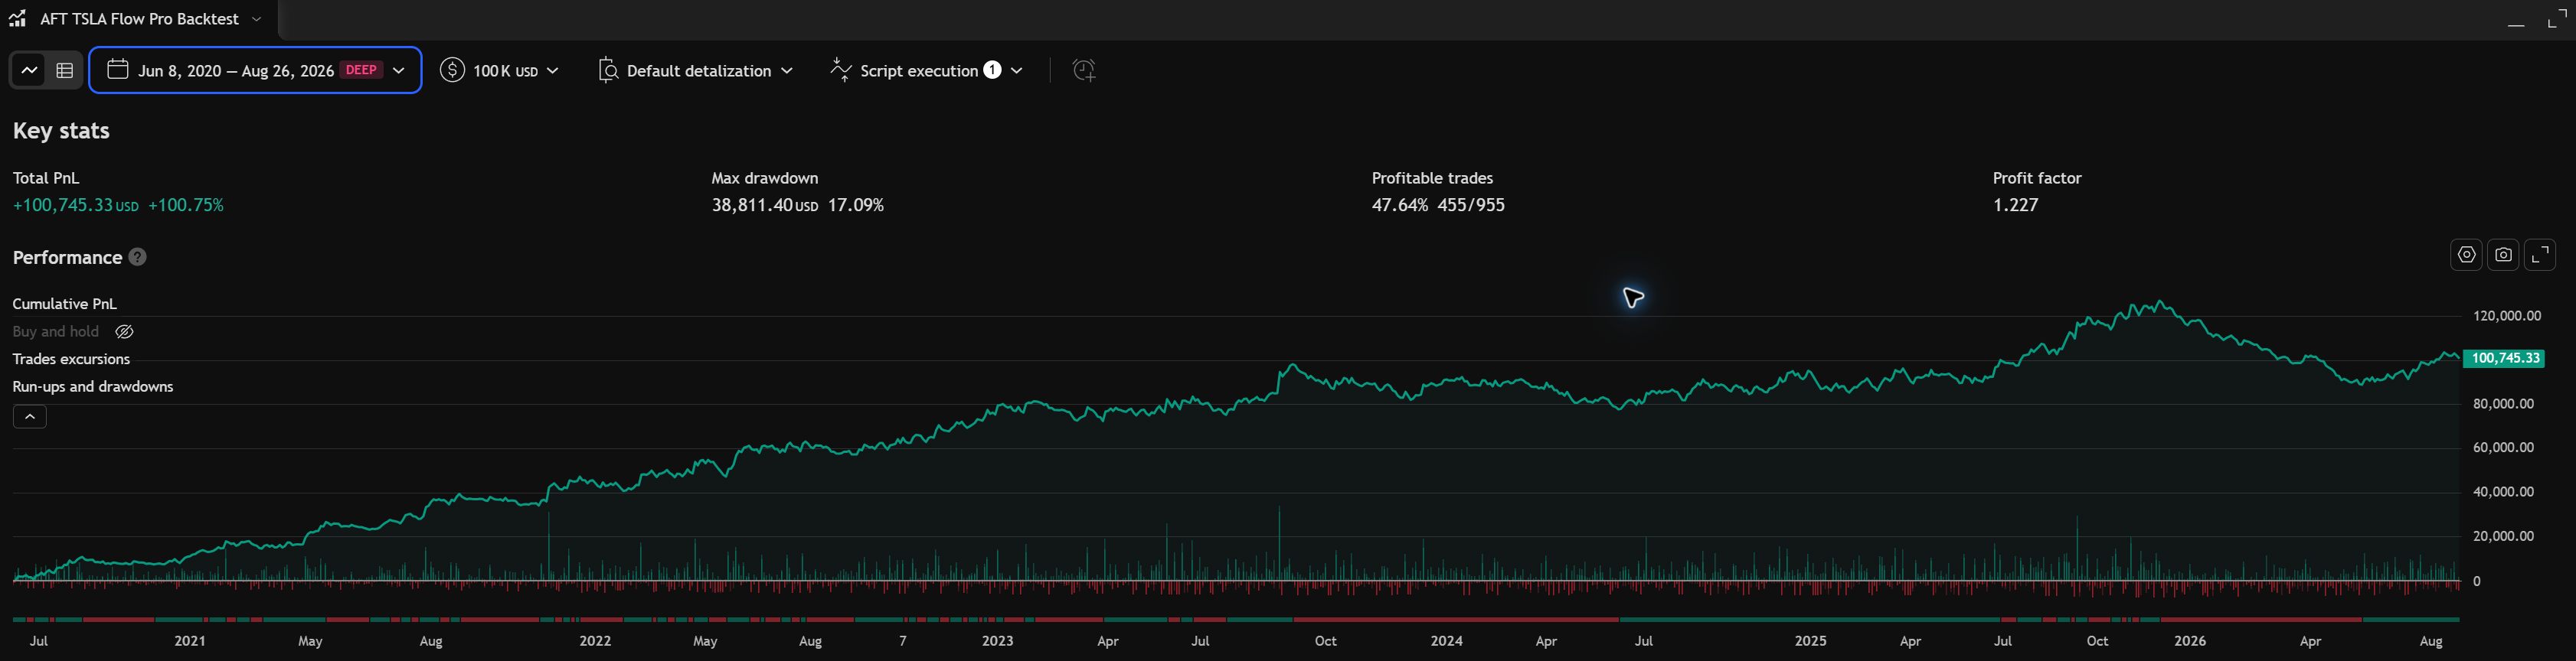
Task: Click the 17.09% max drawdown percentage
Action: click(x=855, y=205)
